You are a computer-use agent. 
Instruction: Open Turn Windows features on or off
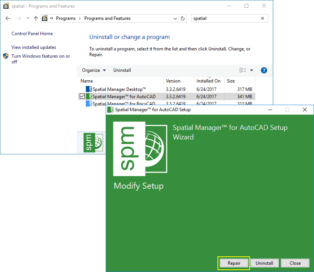pos(40,59)
